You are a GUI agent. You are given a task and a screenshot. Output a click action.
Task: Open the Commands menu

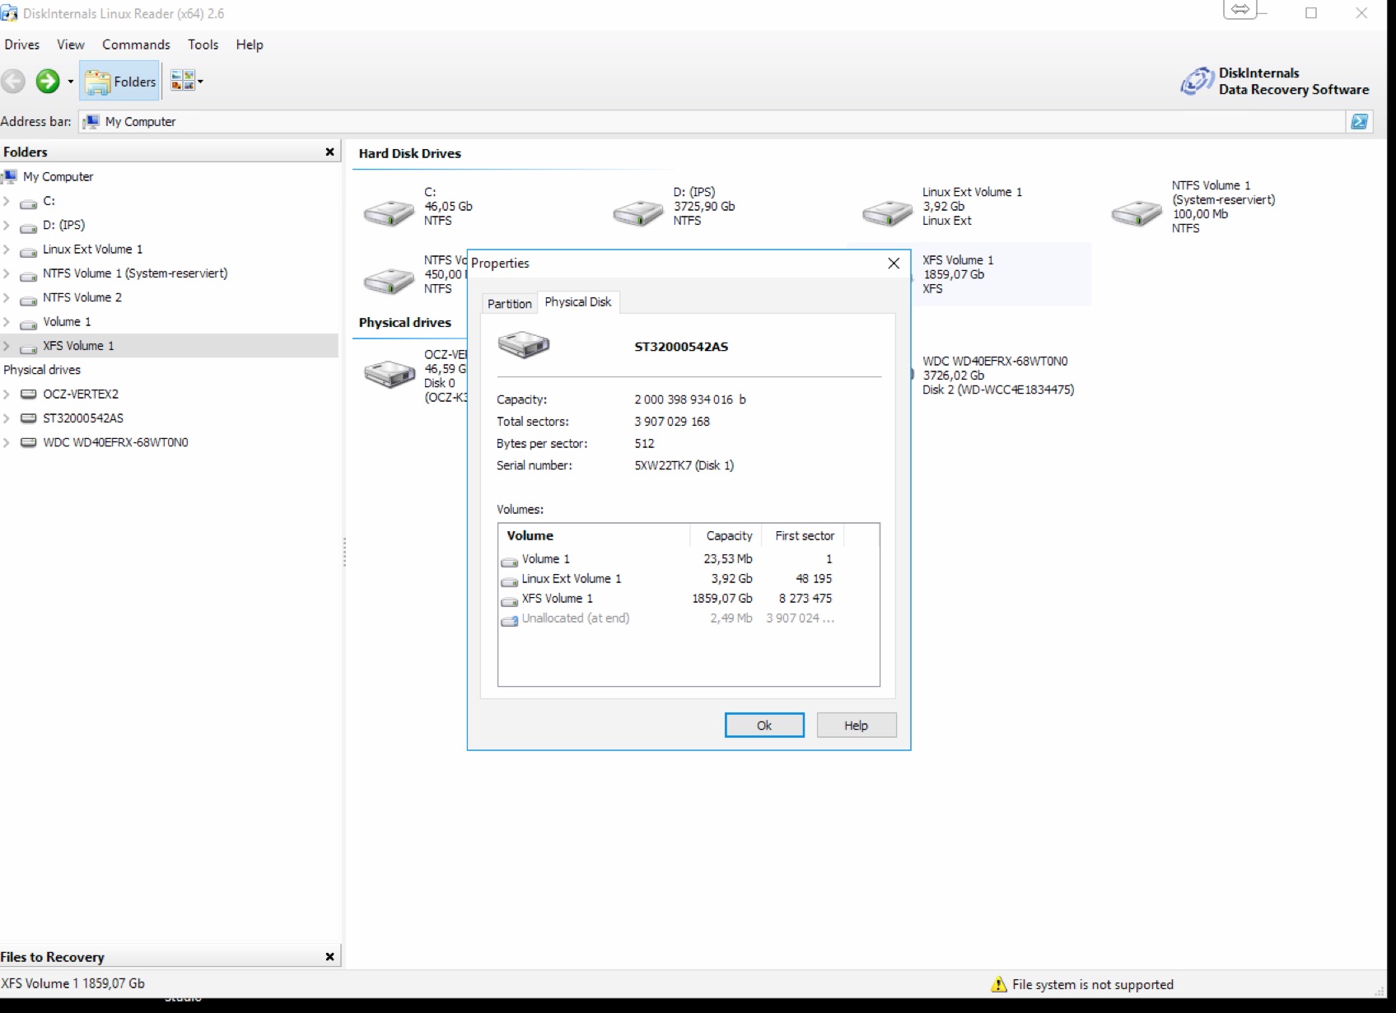tap(136, 44)
